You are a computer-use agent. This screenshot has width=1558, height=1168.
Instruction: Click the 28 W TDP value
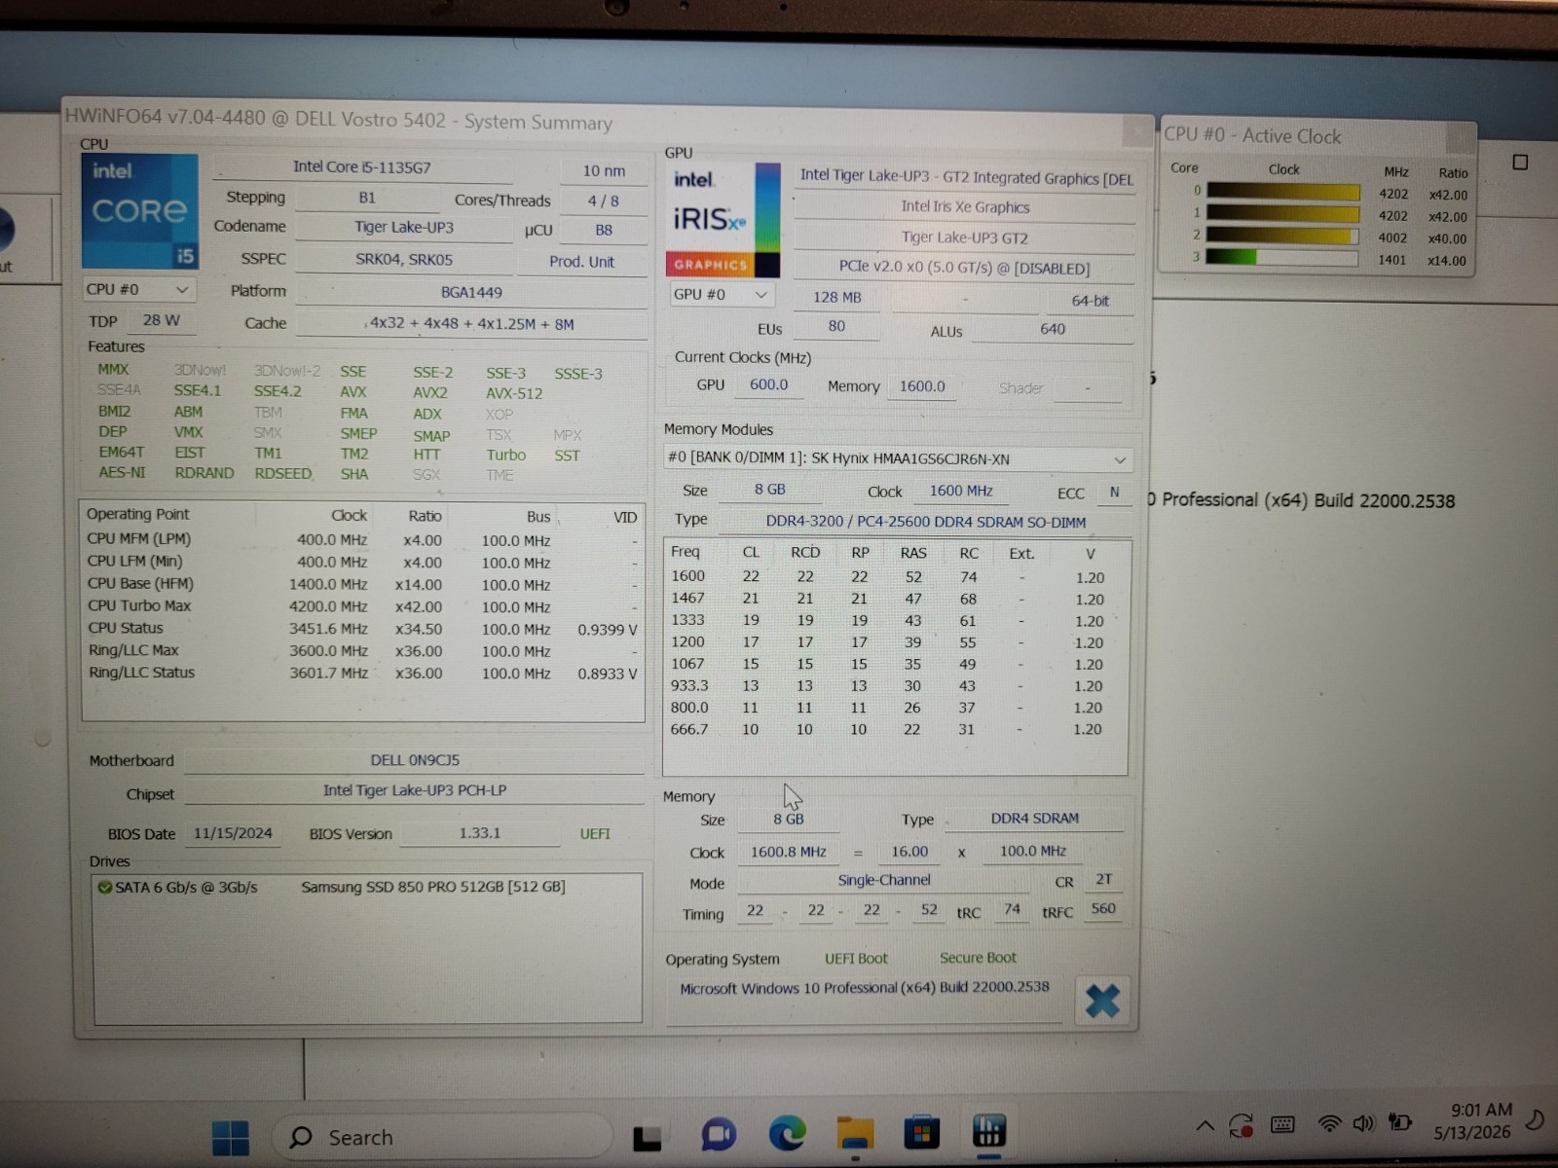click(162, 320)
